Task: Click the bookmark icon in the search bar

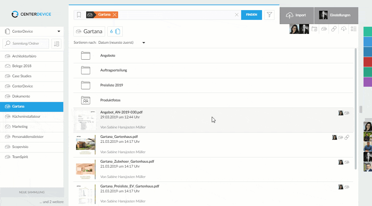Action: tap(79, 15)
